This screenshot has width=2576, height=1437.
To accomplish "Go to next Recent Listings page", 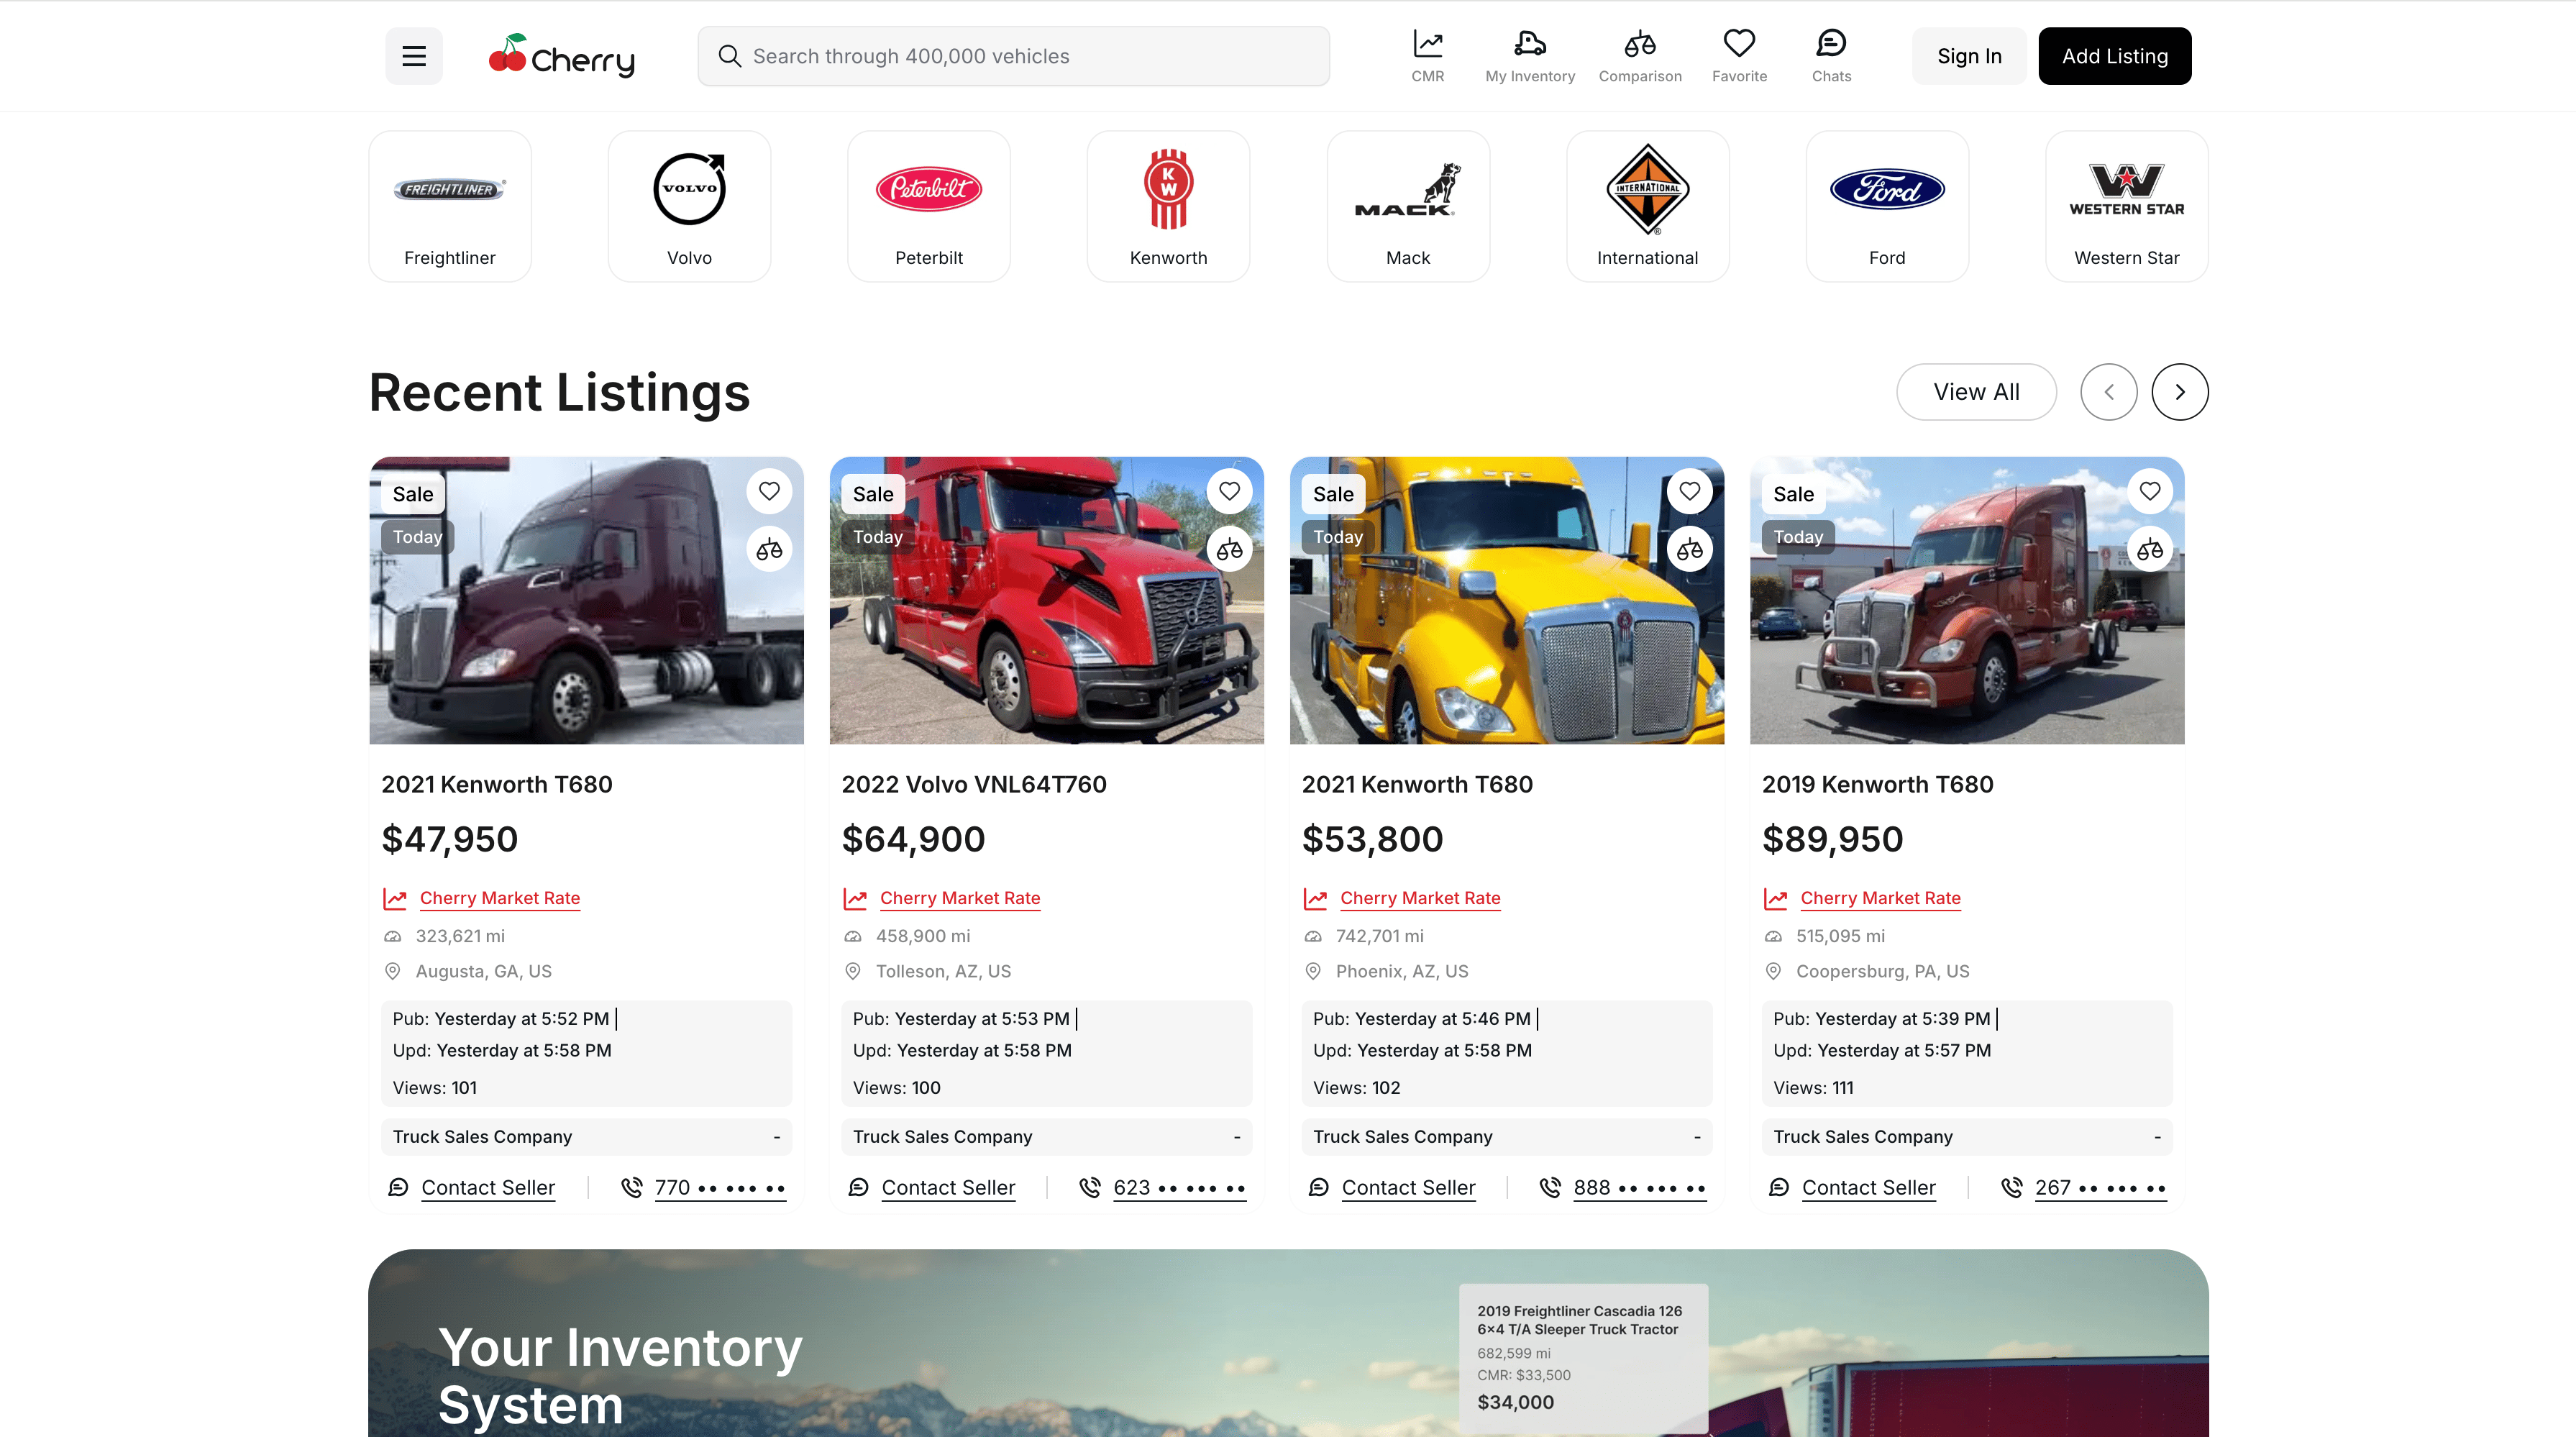I will 2179,392.
